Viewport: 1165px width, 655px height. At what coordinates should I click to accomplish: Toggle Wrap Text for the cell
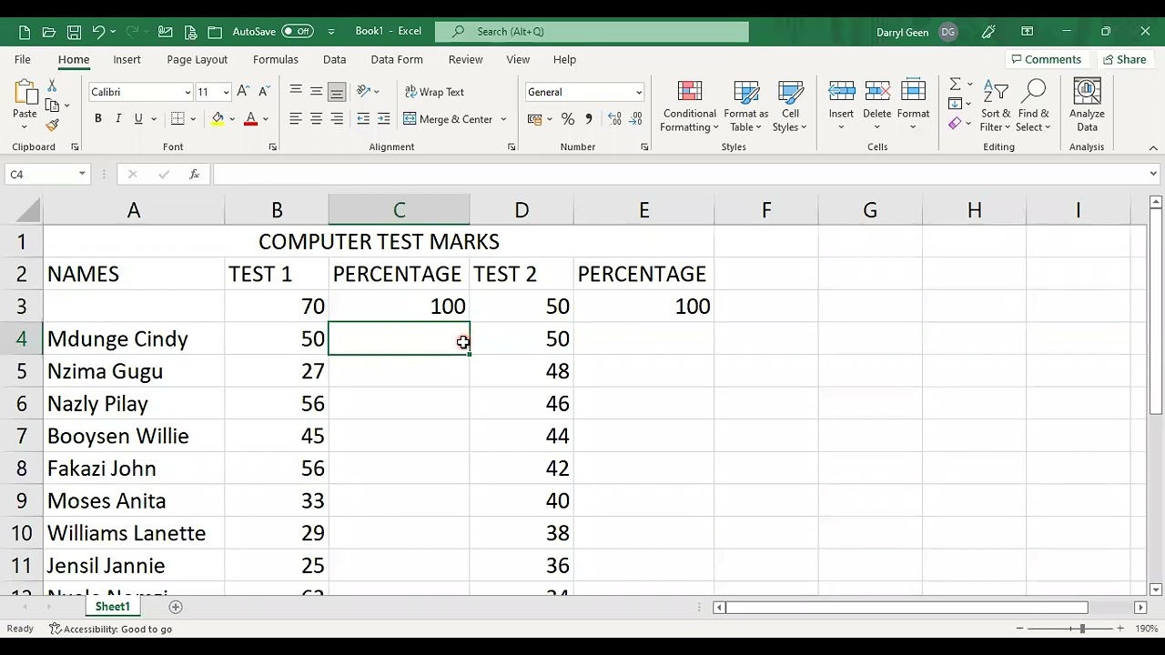434,92
